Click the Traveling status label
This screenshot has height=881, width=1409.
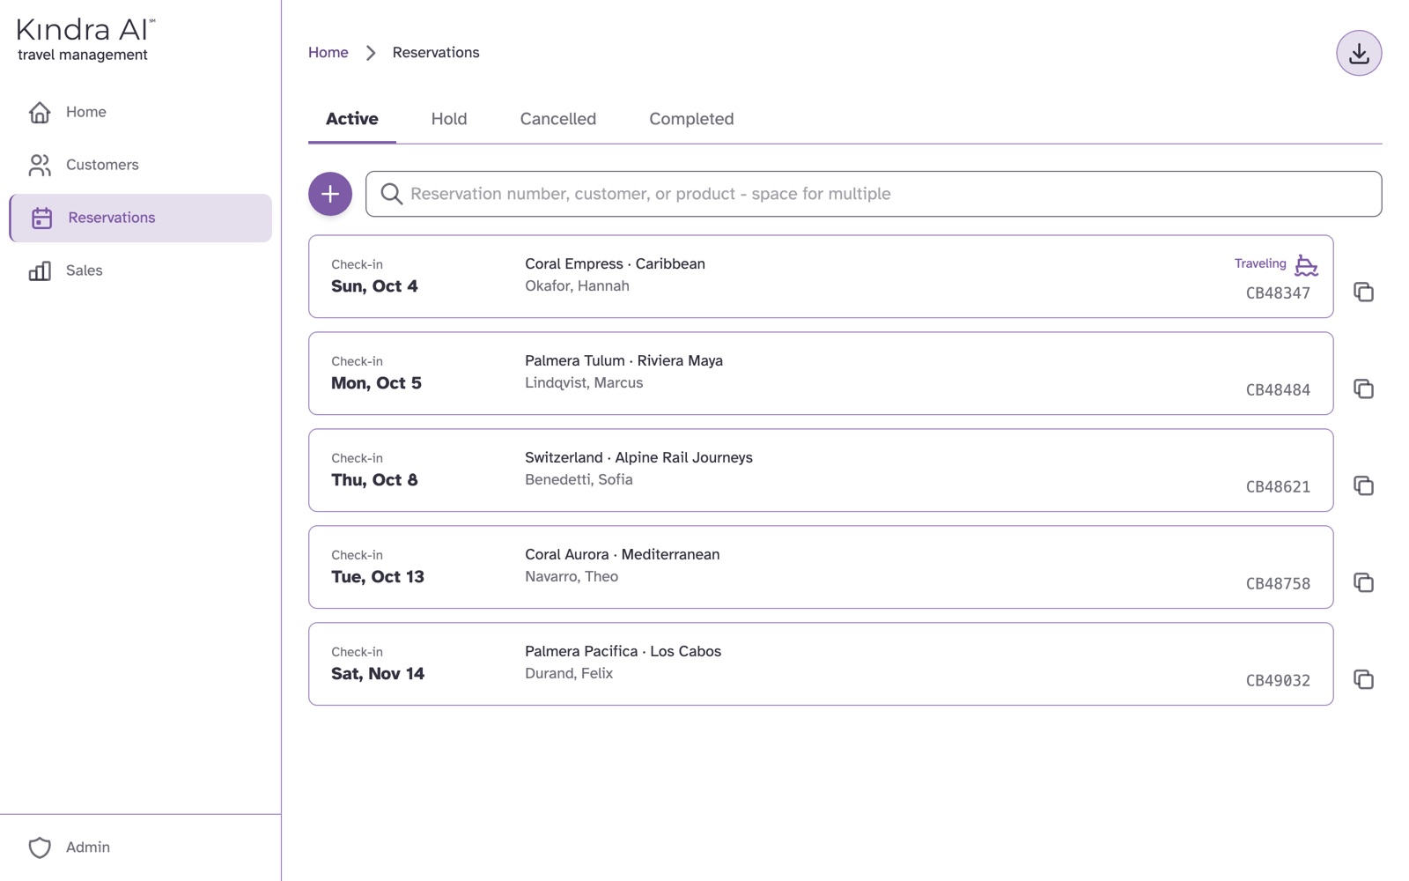pos(1260,263)
